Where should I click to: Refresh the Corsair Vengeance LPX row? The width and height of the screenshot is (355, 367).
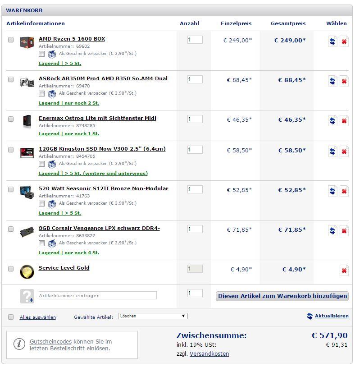pyautogui.click(x=332, y=231)
